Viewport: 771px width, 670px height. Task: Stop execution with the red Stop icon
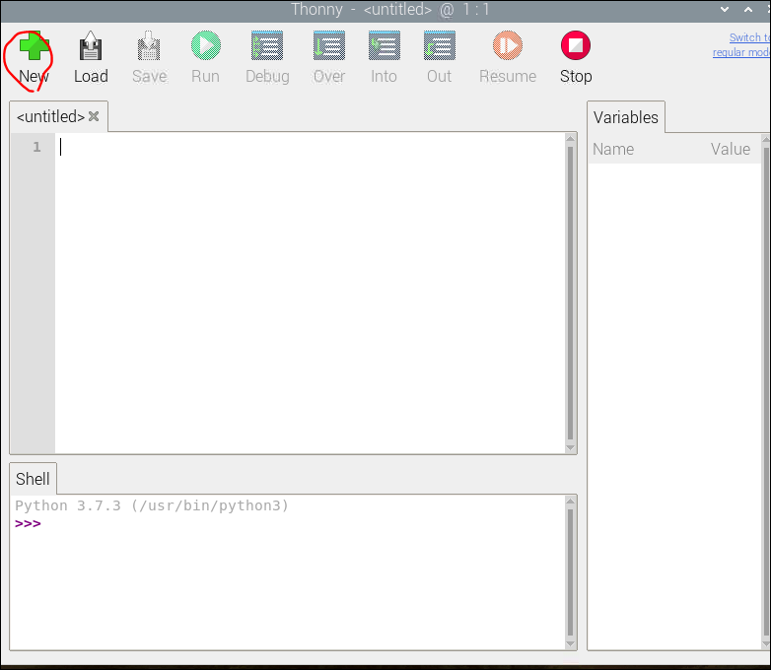coord(576,45)
